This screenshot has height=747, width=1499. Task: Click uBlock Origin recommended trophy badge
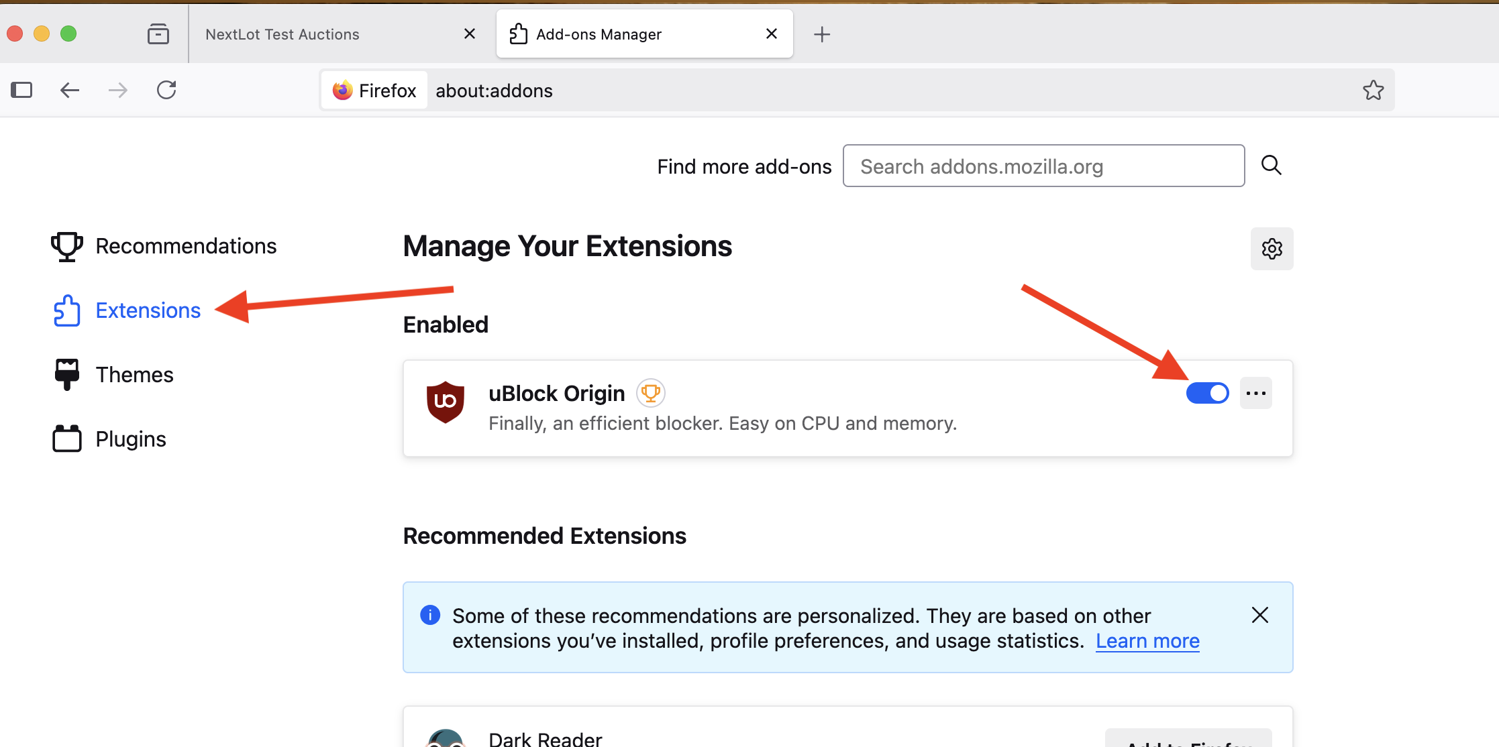(x=651, y=393)
